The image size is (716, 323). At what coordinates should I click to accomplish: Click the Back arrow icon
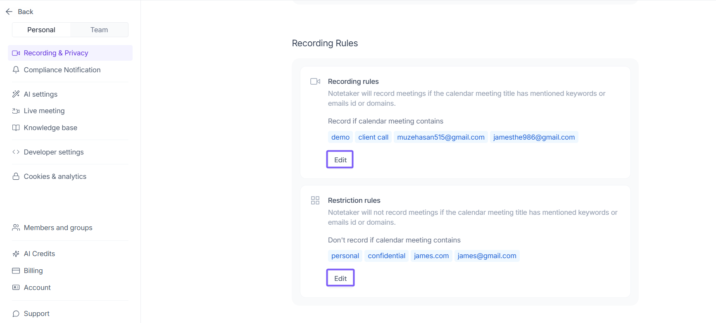pos(9,12)
